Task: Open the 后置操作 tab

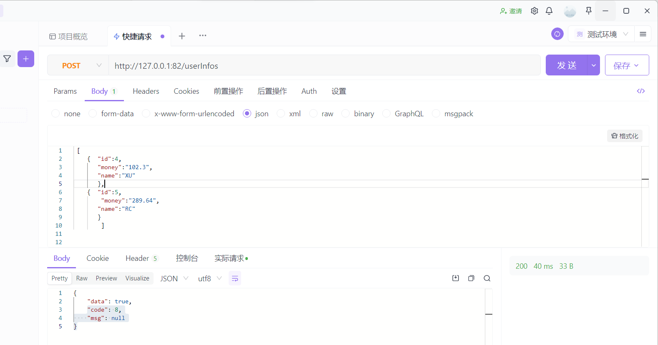Action: 272,91
